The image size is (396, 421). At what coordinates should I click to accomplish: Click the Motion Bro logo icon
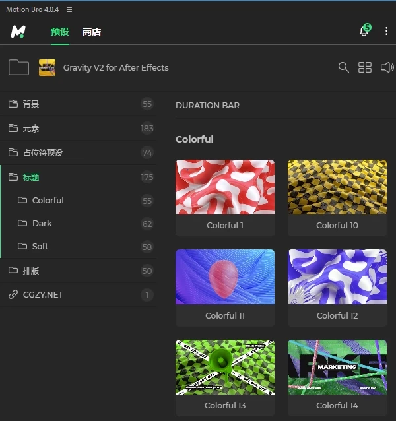[x=18, y=32]
